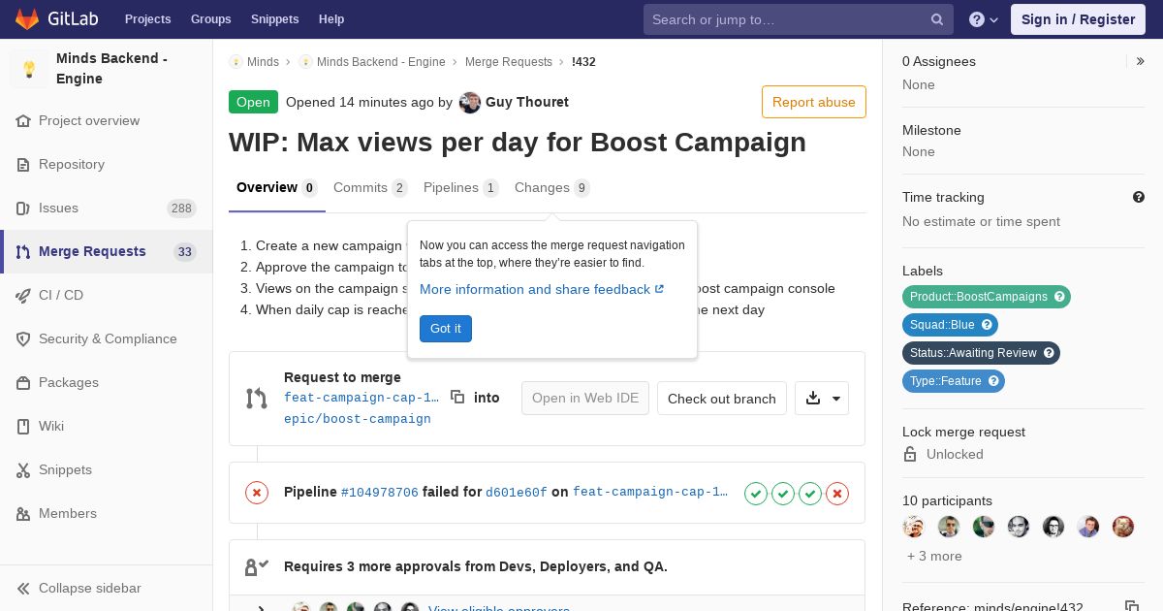Click the last participant avatar in row
This screenshot has height=611, width=1163.
[1123, 527]
